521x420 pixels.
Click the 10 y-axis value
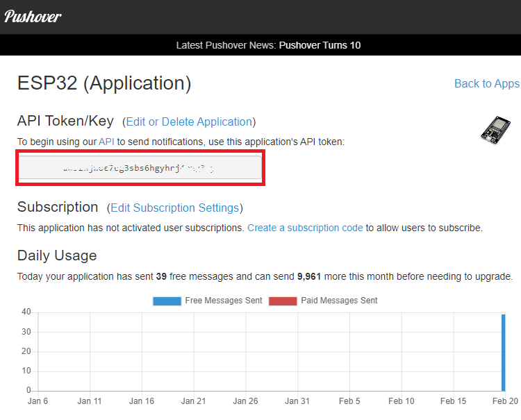26,371
